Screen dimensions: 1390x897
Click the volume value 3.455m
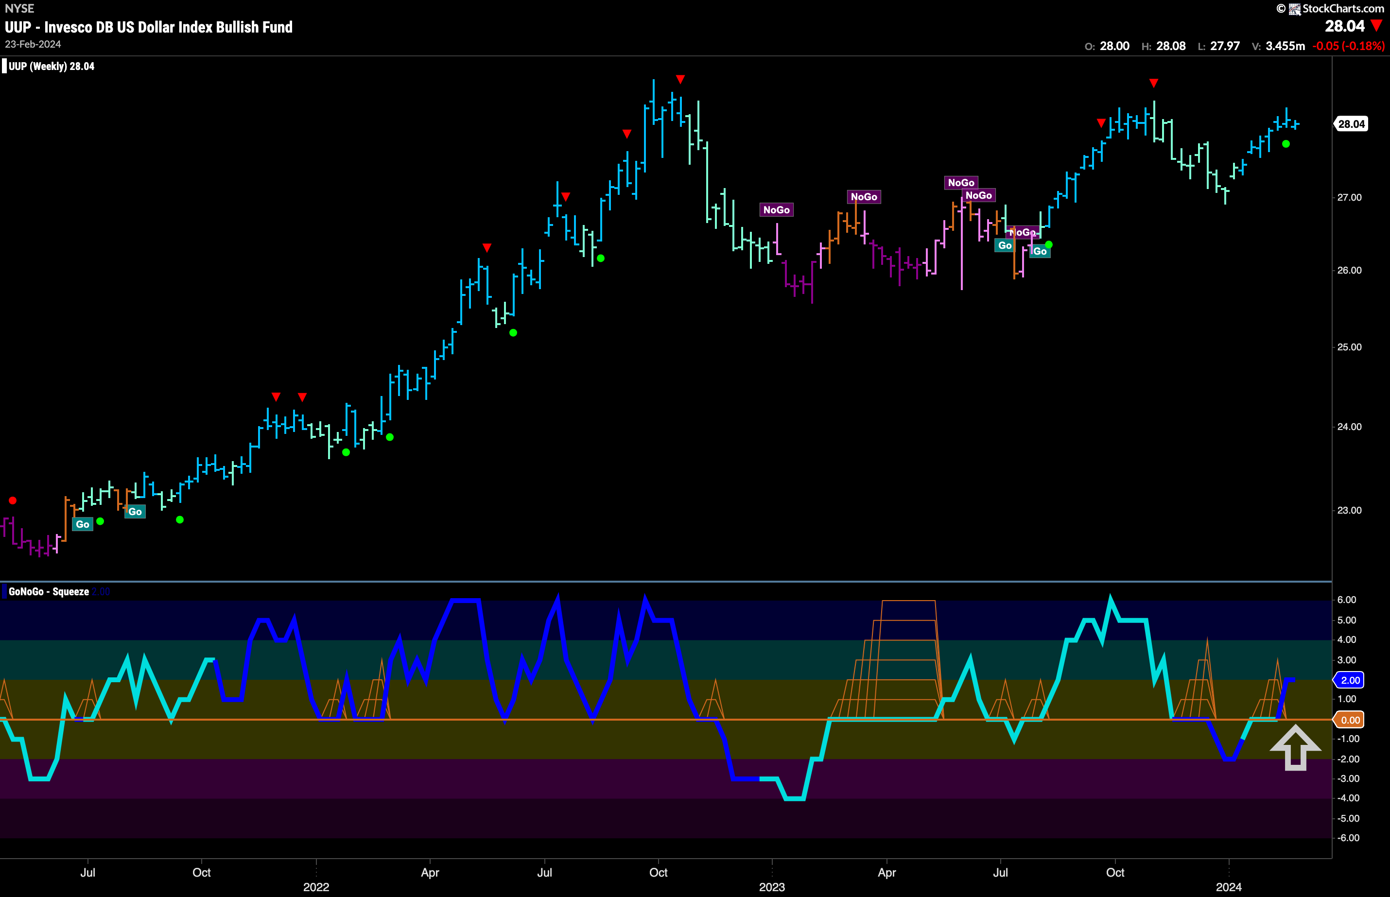pyautogui.click(x=1285, y=46)
